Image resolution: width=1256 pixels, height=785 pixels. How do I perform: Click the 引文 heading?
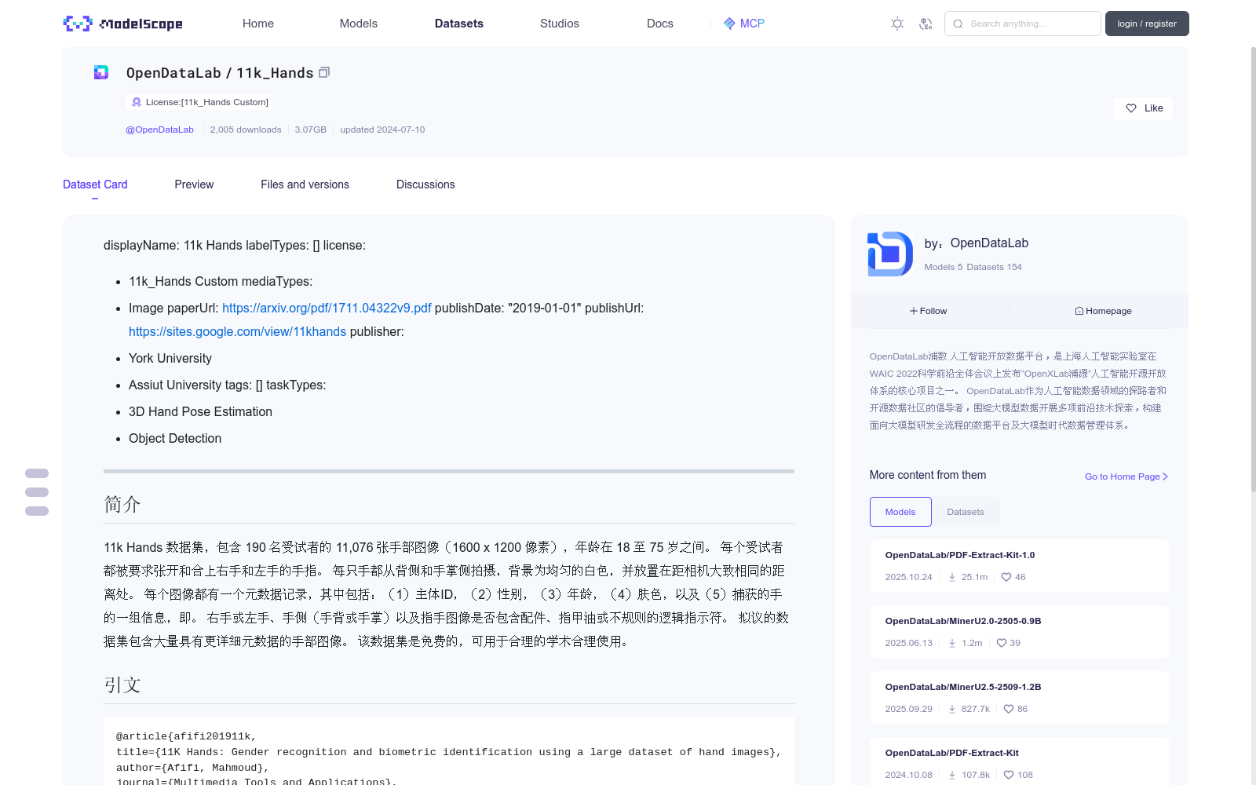(x=122, y=685)
